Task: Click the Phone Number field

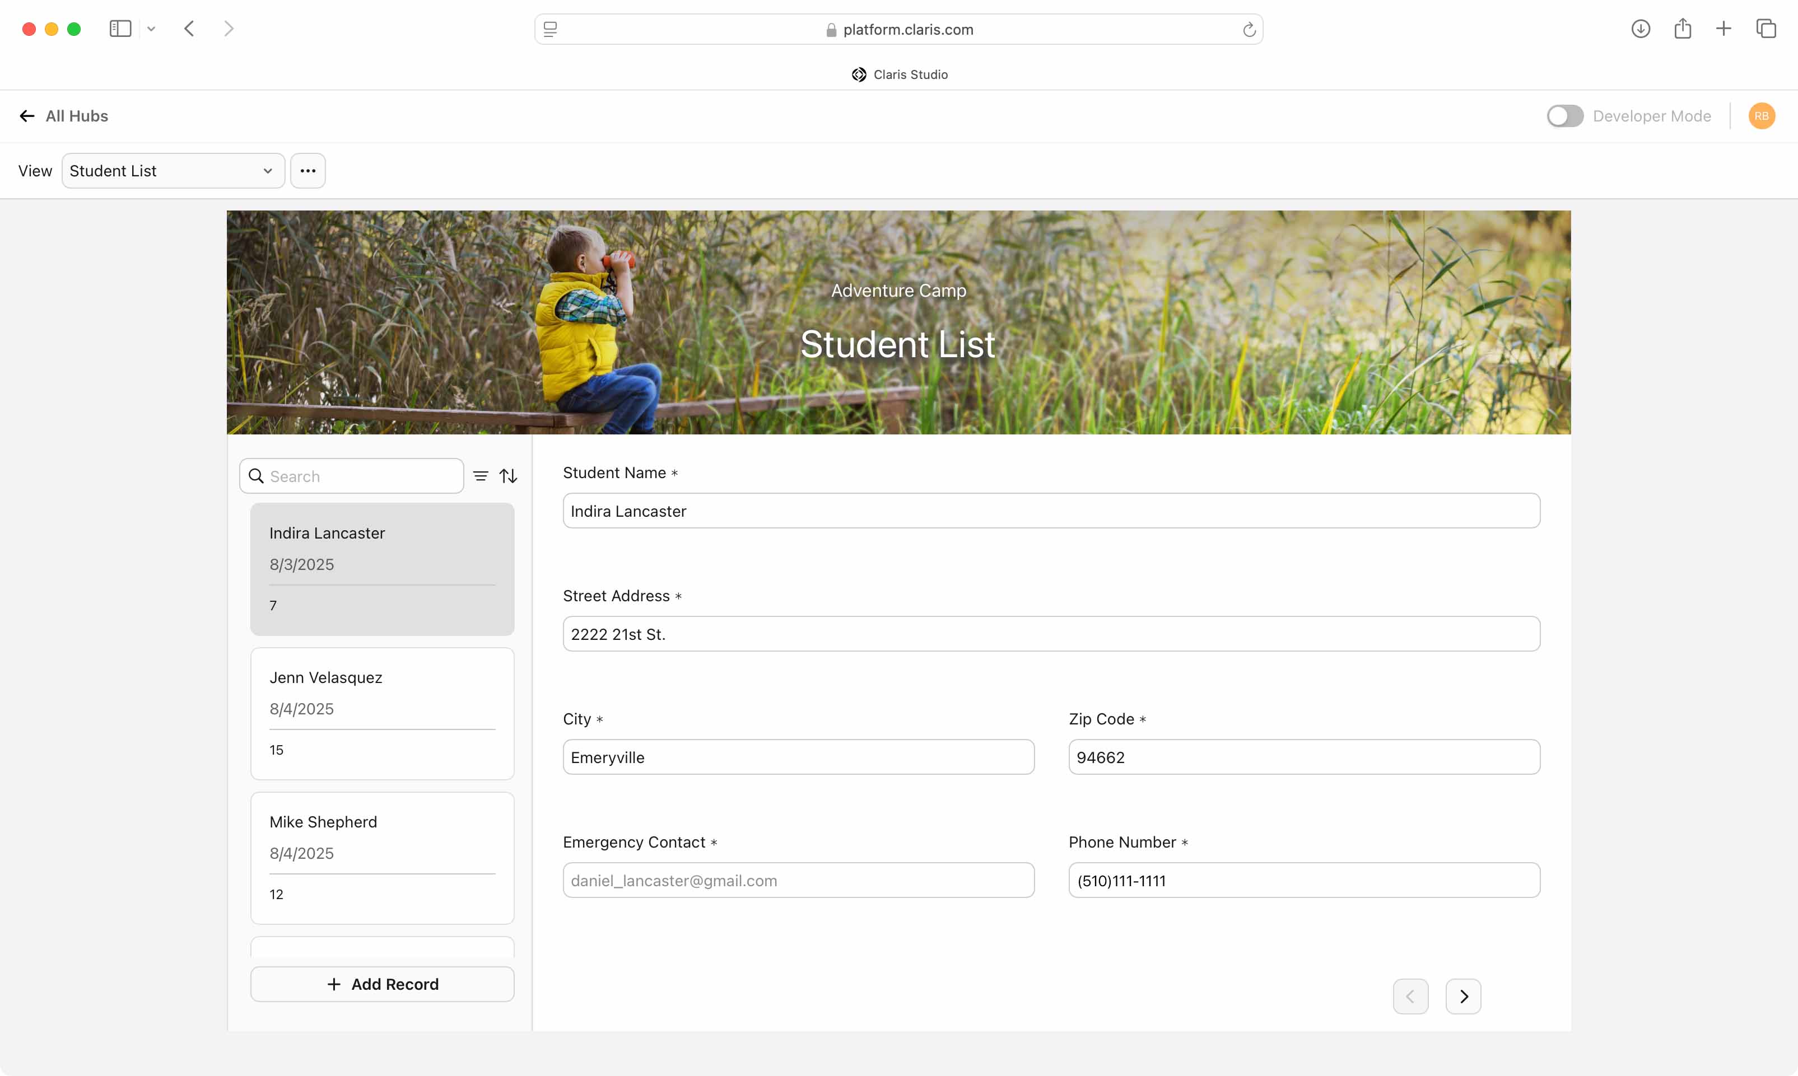Action: click(1303, 880)
